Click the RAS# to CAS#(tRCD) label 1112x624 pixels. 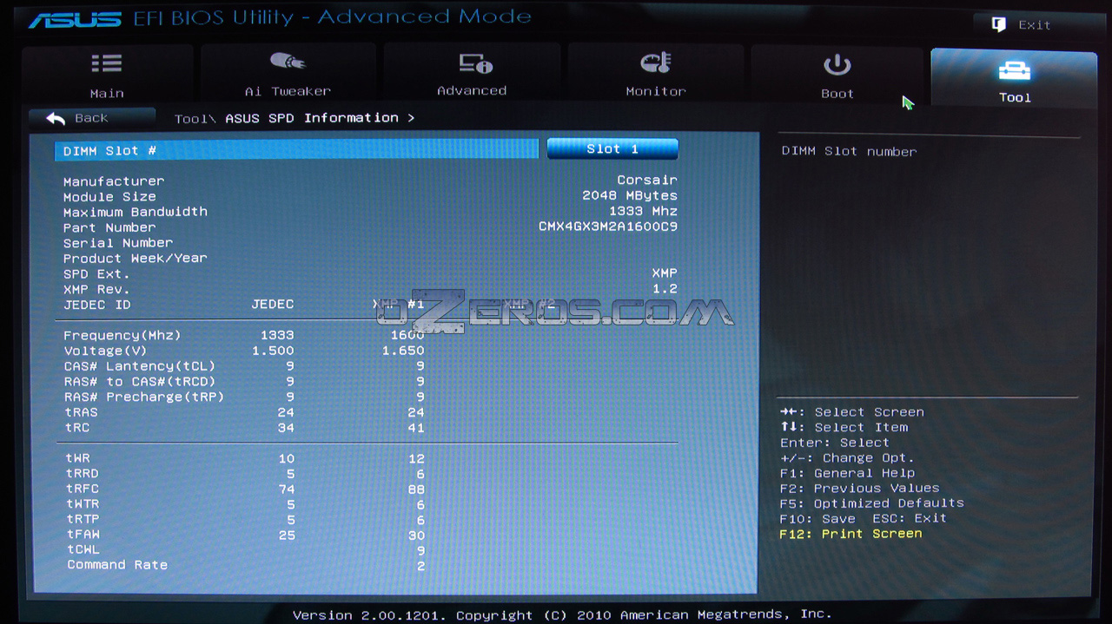(x=139, y=382)
